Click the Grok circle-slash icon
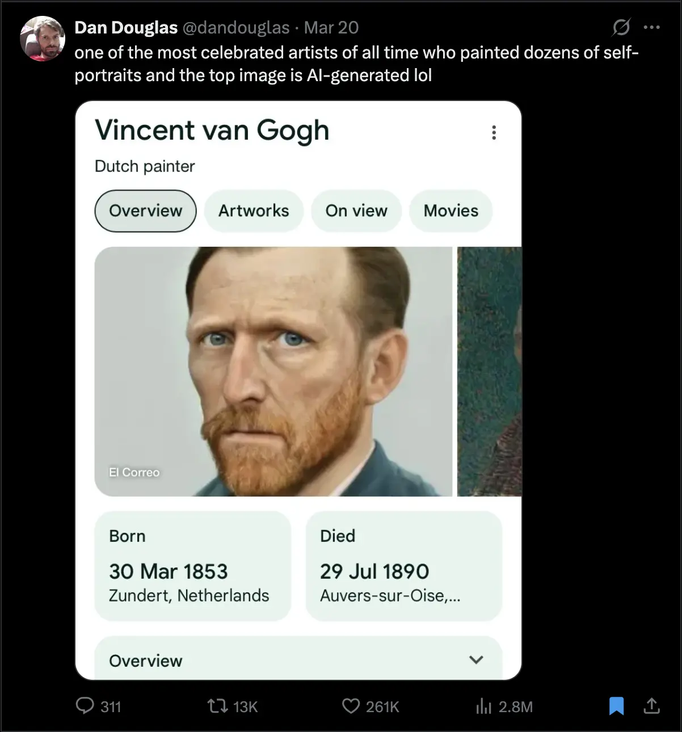 (x=621, y=27)
